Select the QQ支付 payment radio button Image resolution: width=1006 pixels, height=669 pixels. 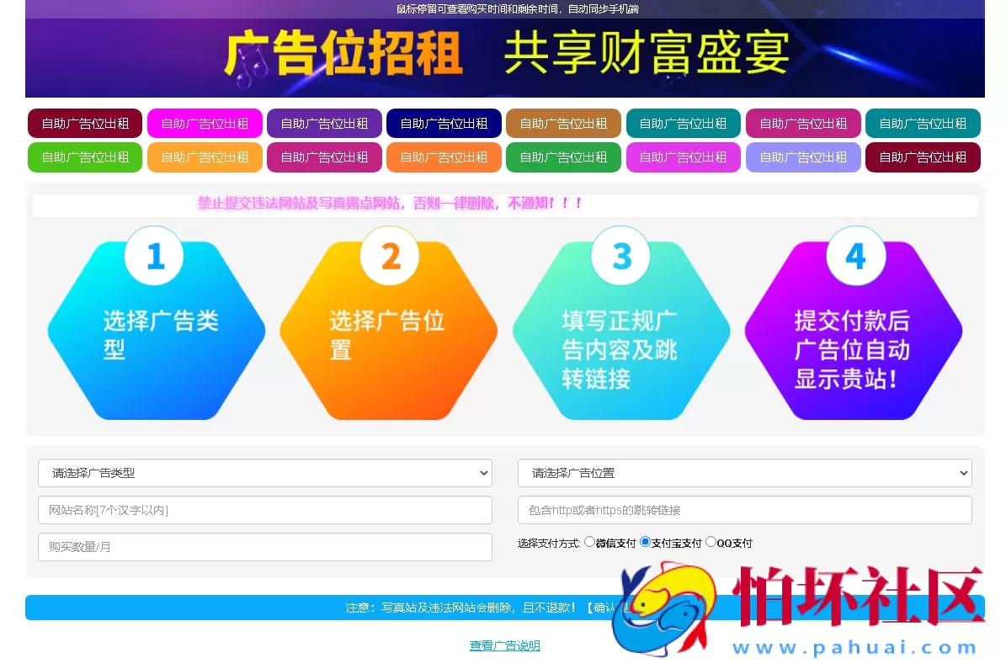pyautogui.click(x=711, y=542)
